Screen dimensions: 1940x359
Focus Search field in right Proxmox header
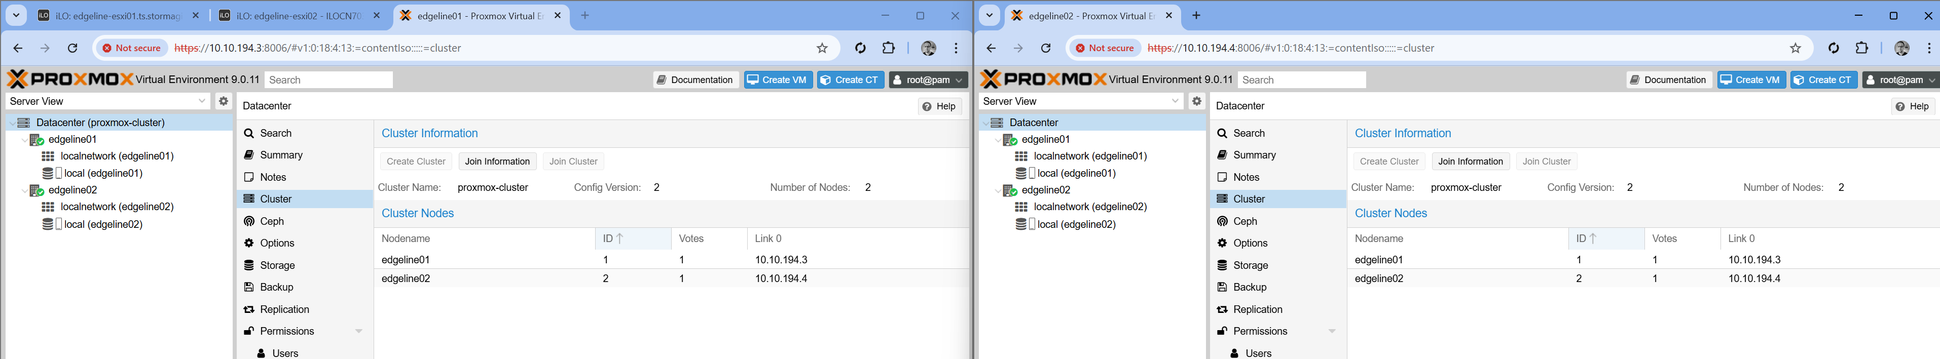pos(1301,80)
